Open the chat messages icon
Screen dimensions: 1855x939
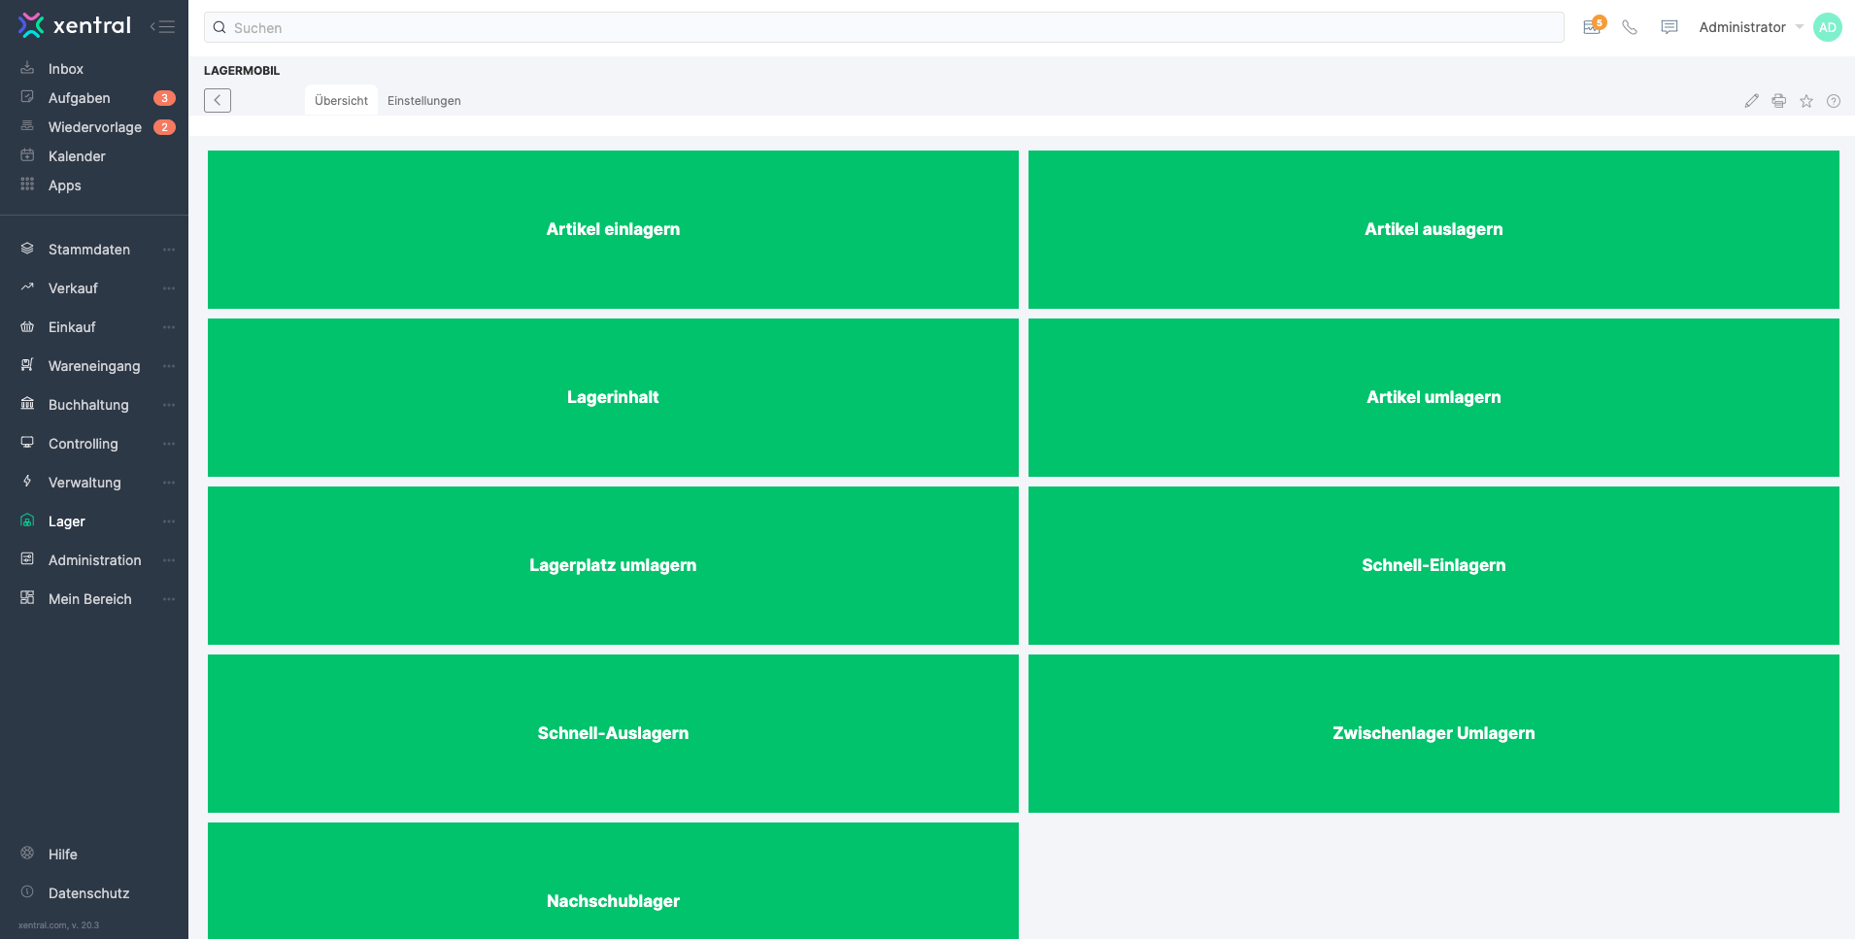(x=1669, y=27)
